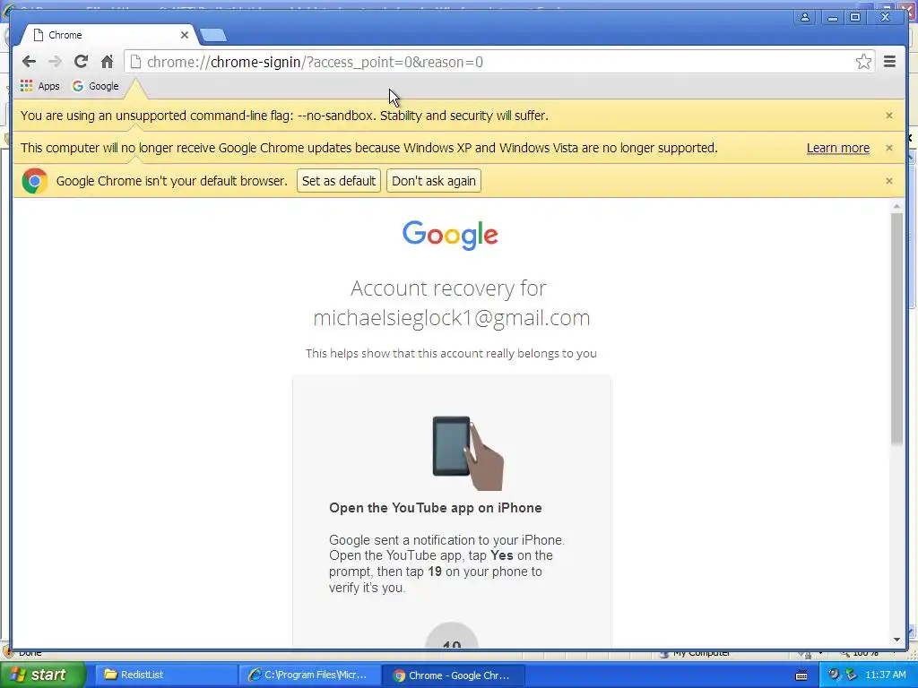Image resolution: width=918 pixels, height=688 pixels.
Task: Open the Windows Start menu
Action: pos(41,675)
